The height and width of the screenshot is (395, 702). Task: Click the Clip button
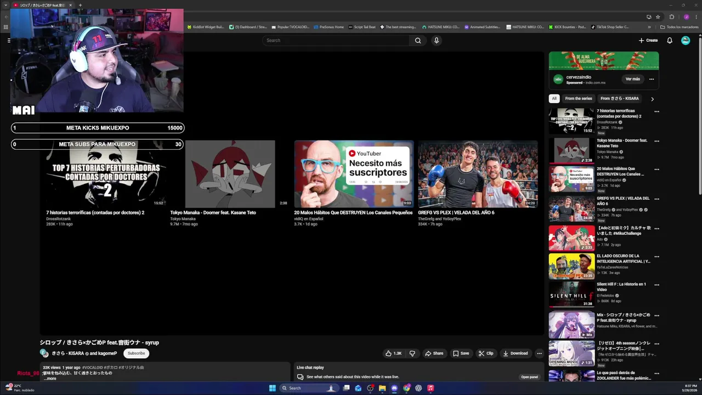click(x=486, y=353)
